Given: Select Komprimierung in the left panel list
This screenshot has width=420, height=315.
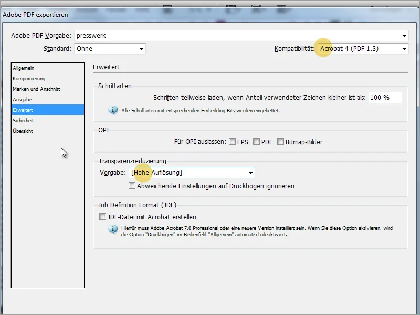Looking at the screenshot, I should pyautogui.click(x=48, y=78).
